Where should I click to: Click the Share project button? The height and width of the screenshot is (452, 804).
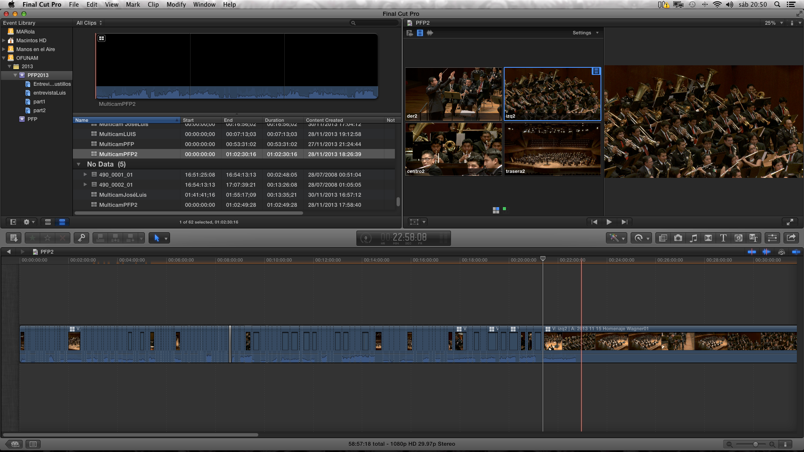coord(791,238)
